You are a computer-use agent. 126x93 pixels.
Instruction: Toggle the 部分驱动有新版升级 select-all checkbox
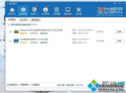(9, 25)
